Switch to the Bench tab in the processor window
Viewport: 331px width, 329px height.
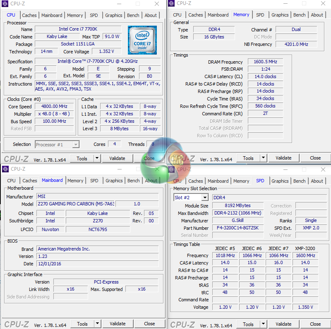[x=133, y=15]
